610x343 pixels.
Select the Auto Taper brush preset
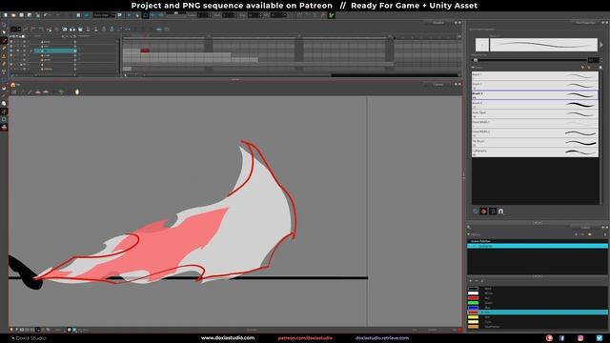[535, 114]
